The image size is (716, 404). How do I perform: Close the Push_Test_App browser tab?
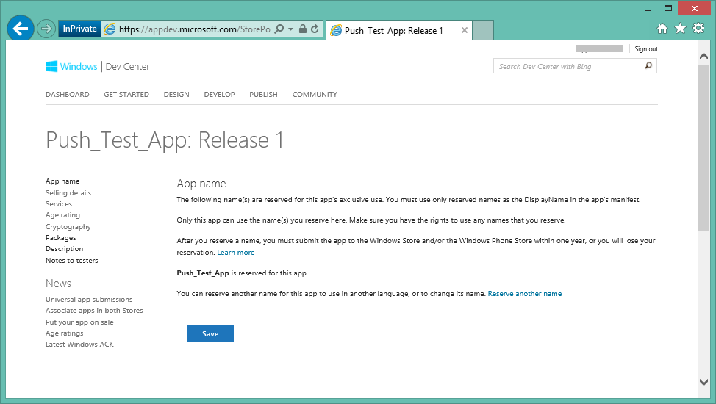[x=465, y=30]
